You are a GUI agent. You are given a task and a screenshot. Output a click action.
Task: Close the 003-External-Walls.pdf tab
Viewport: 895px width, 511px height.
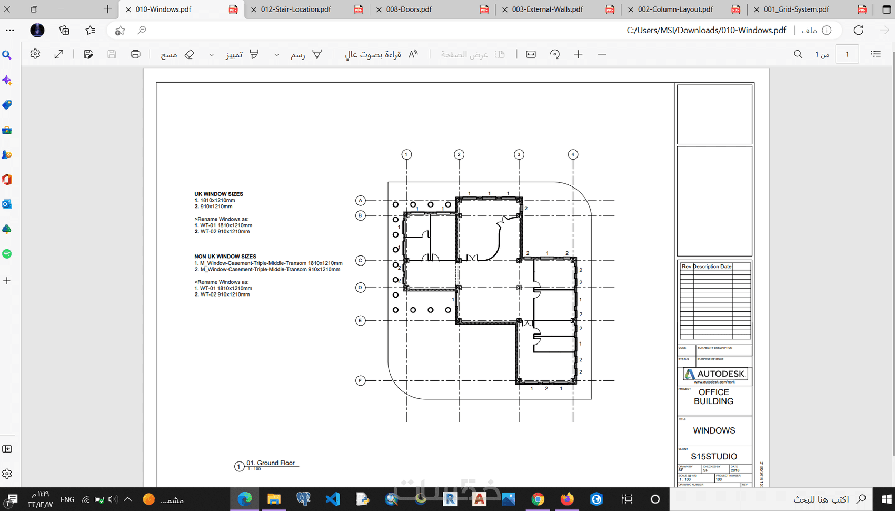tap(504, 9)
